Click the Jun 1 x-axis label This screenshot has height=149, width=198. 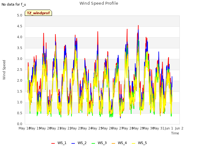click(x=169, y=128)
